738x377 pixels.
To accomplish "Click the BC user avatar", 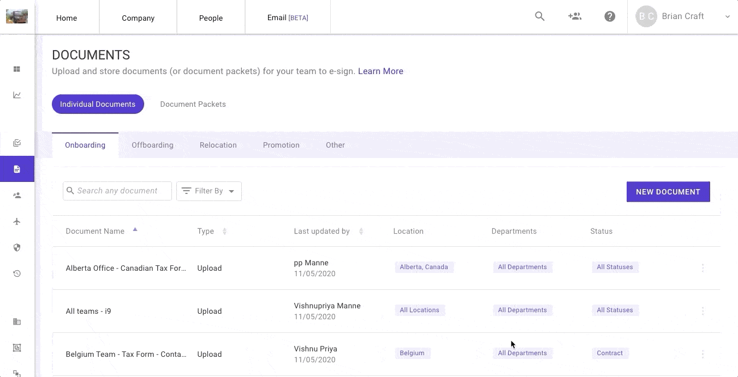I will point(646,16).
